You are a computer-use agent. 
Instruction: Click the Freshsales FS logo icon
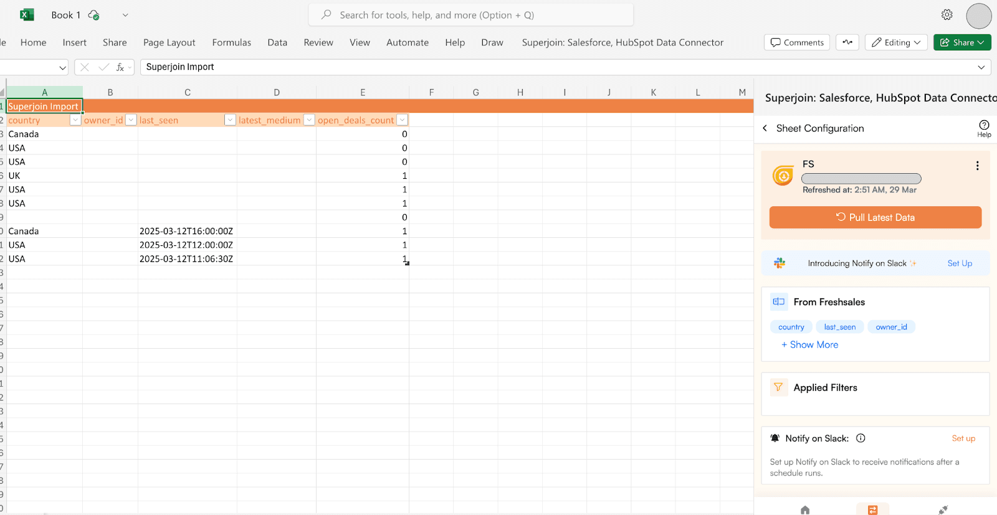click(x=783, y=176)
